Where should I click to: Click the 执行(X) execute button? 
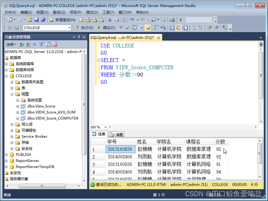(x=84, y=28)
